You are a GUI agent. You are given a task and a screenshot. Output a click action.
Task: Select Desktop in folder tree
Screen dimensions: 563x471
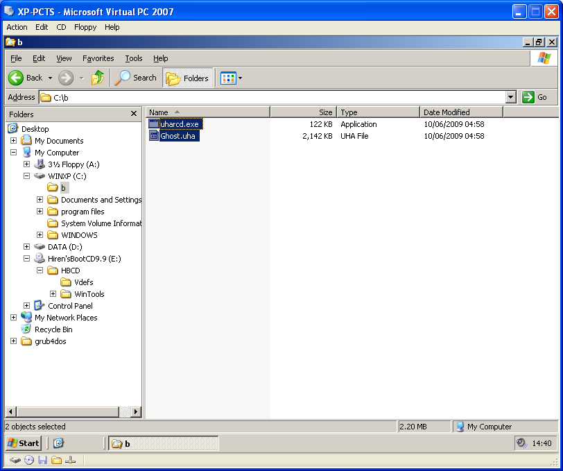click(x=35, y=128)
